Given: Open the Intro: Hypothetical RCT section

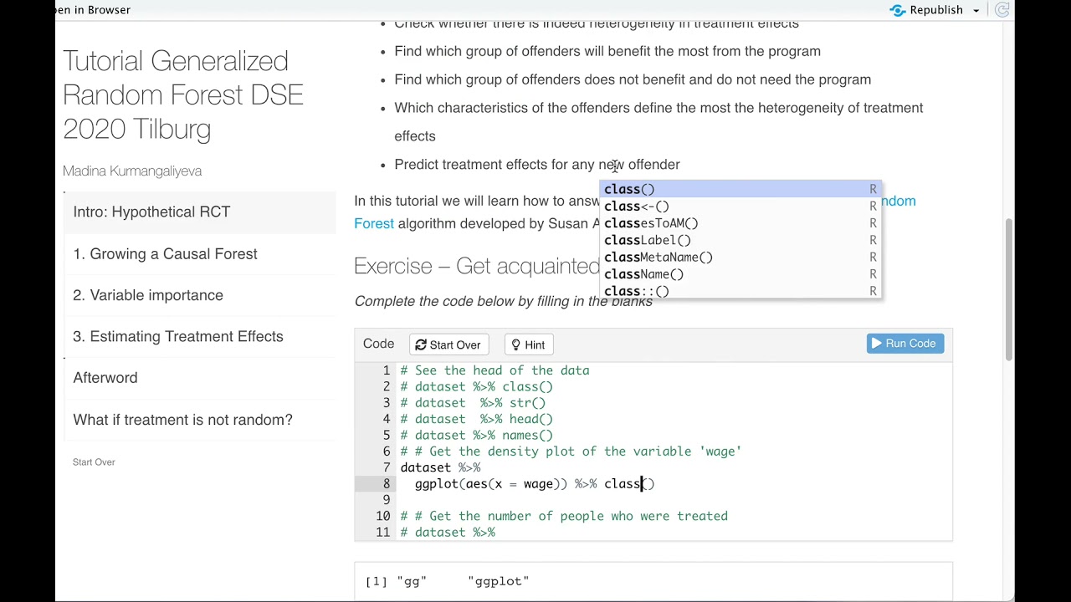Looking at the screenshot, I should 151,212.
